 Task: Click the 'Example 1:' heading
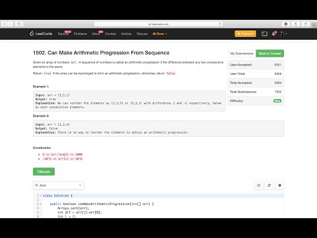point(41,87)
